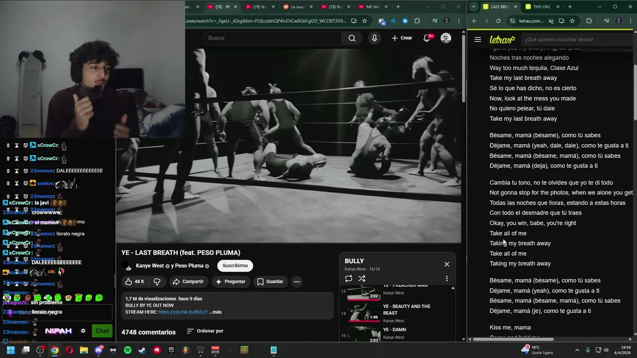Reload the Letras page
637x358 pixels.
tap(498, 21)
